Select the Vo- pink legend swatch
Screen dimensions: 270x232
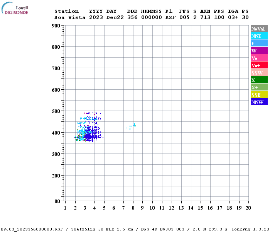(x=259, y=58)
